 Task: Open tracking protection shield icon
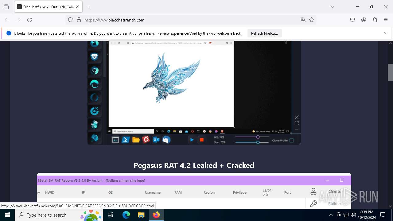[x=70, y=20]
